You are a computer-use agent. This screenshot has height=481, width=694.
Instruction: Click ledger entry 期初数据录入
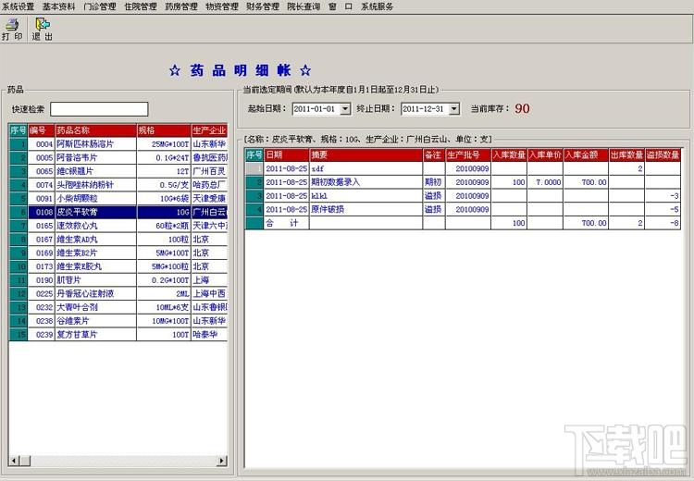(x=463, y=182)
